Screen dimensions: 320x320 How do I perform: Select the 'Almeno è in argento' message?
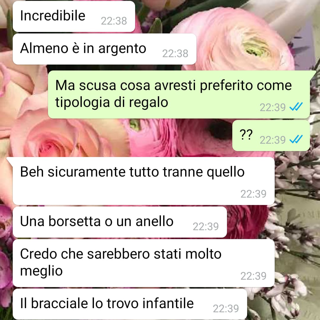105,49
